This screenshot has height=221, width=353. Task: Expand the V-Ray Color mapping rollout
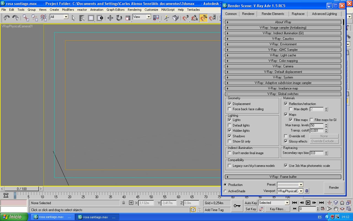[283, 61]
